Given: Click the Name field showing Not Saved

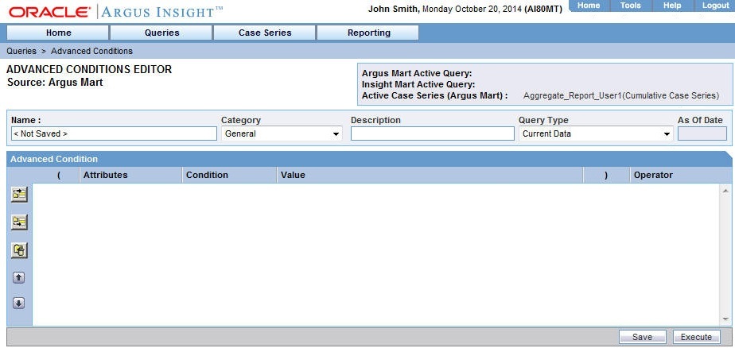Looking at the screenshot, I should coord(114,134).
